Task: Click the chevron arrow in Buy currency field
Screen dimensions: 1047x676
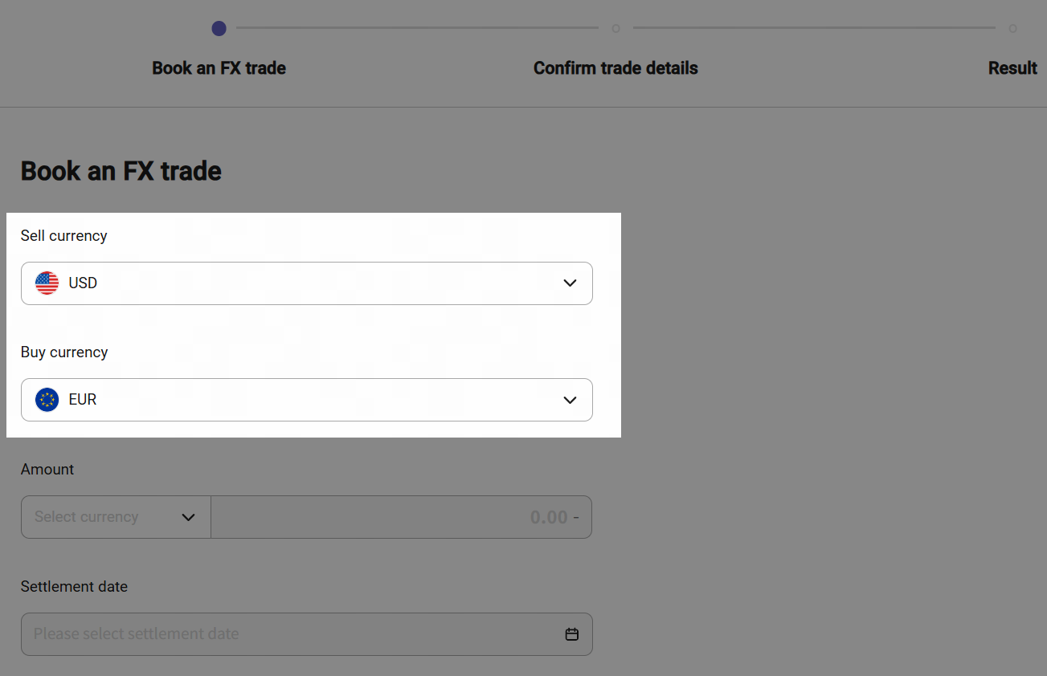Action: [570, 400]
